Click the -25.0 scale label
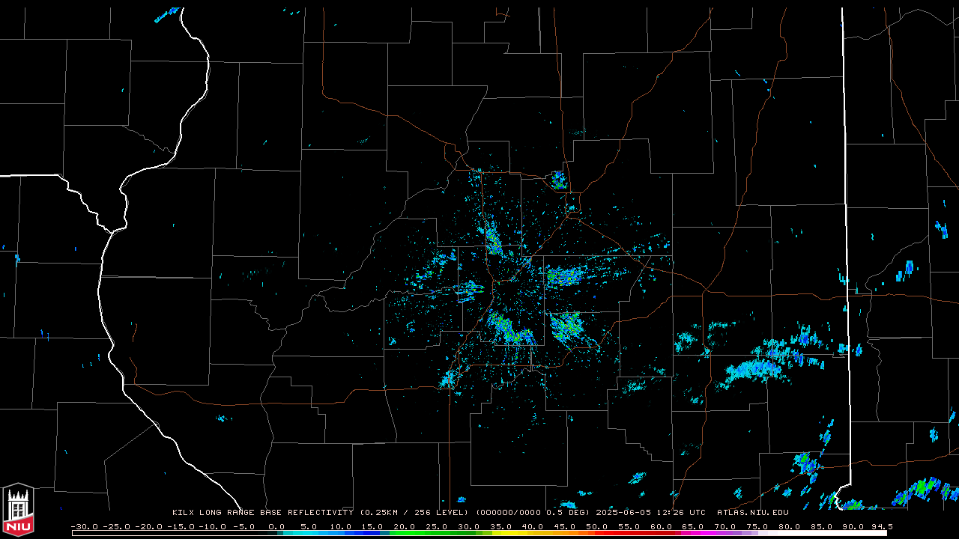The width and height of the screenshot is (959, 539). (117, 526)
